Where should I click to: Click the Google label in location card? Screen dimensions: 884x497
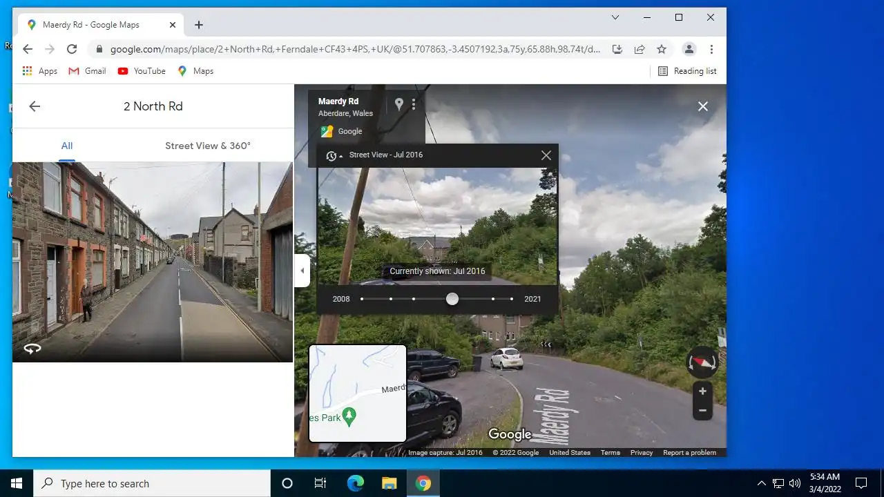350,131
